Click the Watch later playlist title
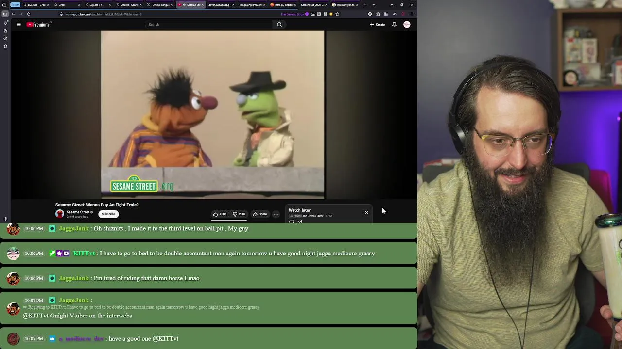 pos(299,210)
